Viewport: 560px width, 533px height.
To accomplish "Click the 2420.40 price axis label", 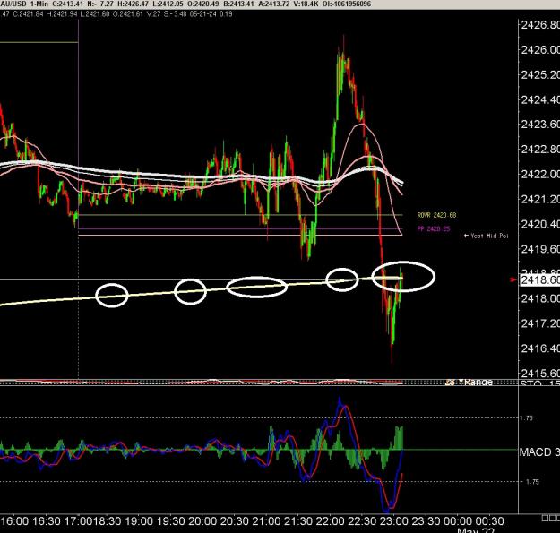I will coord(540,224).
